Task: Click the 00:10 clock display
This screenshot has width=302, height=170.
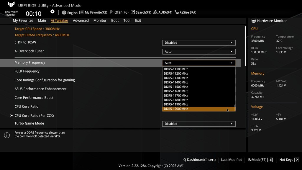Action: 34,14
